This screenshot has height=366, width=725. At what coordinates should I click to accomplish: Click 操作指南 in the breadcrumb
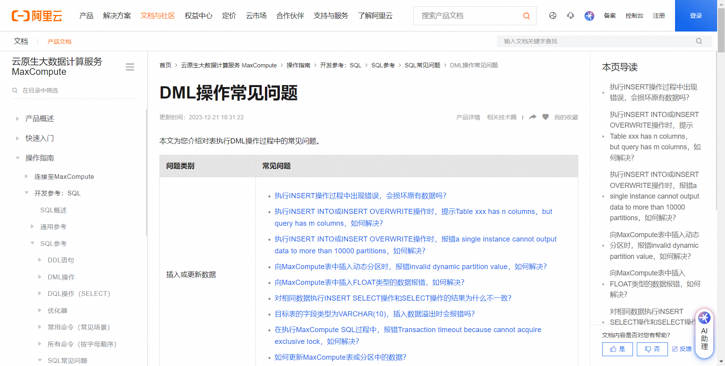[298, 65]
